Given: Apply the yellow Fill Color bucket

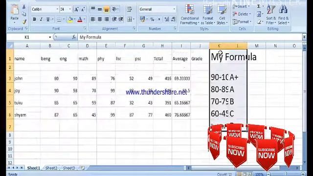Looking at the screenshot, I should point(70,20).
